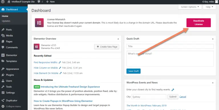Open the Appearance menu label
The width and height of the screenshot is (219, 110).
[x=13, y=69]
